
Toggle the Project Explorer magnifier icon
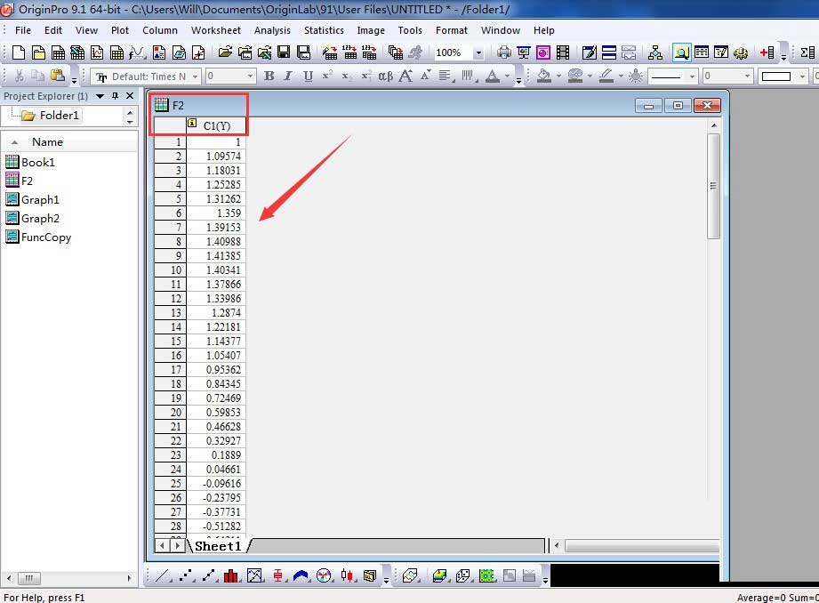pos(681,52)
